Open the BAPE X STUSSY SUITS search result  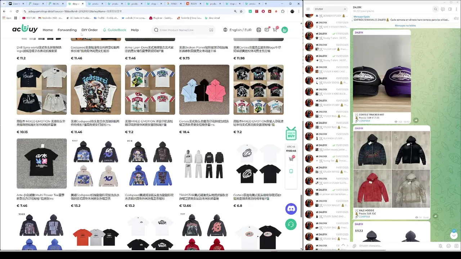(327, 181)
